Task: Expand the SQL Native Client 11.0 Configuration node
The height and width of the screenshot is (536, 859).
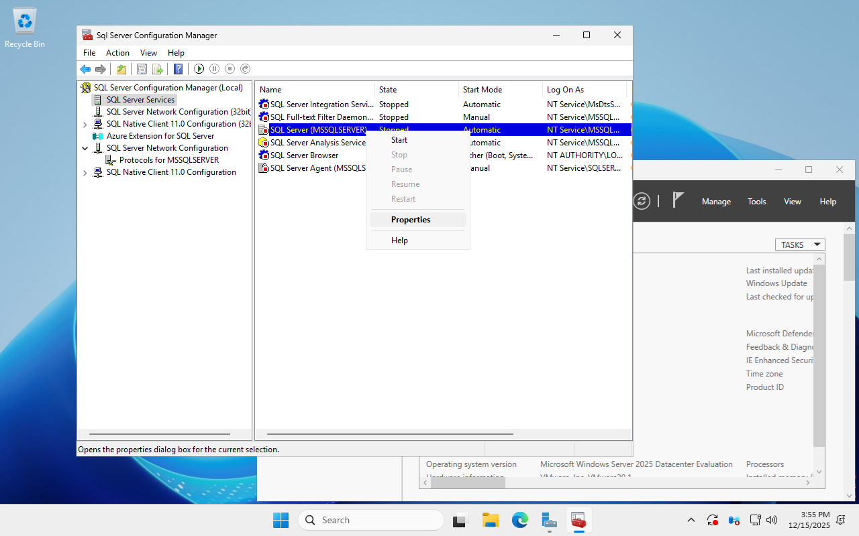Action: pyautogui.click(x=85, y=172)
